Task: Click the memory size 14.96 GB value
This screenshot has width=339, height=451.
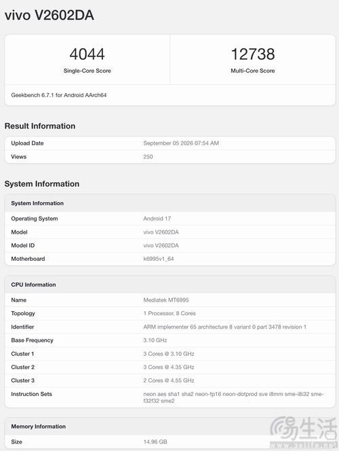Action: (x=155, y=441)
